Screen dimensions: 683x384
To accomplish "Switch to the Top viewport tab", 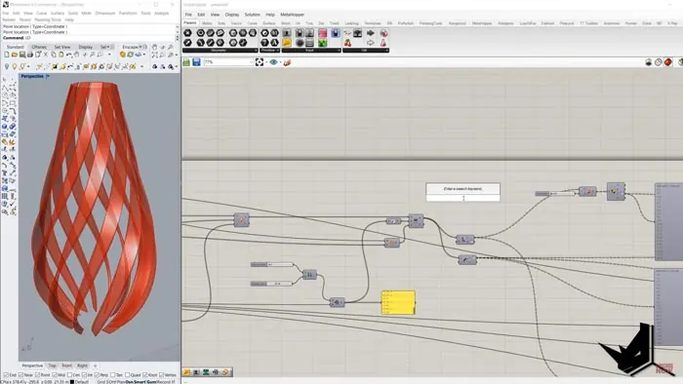I will pyautogui.click(x=53, y=365).
